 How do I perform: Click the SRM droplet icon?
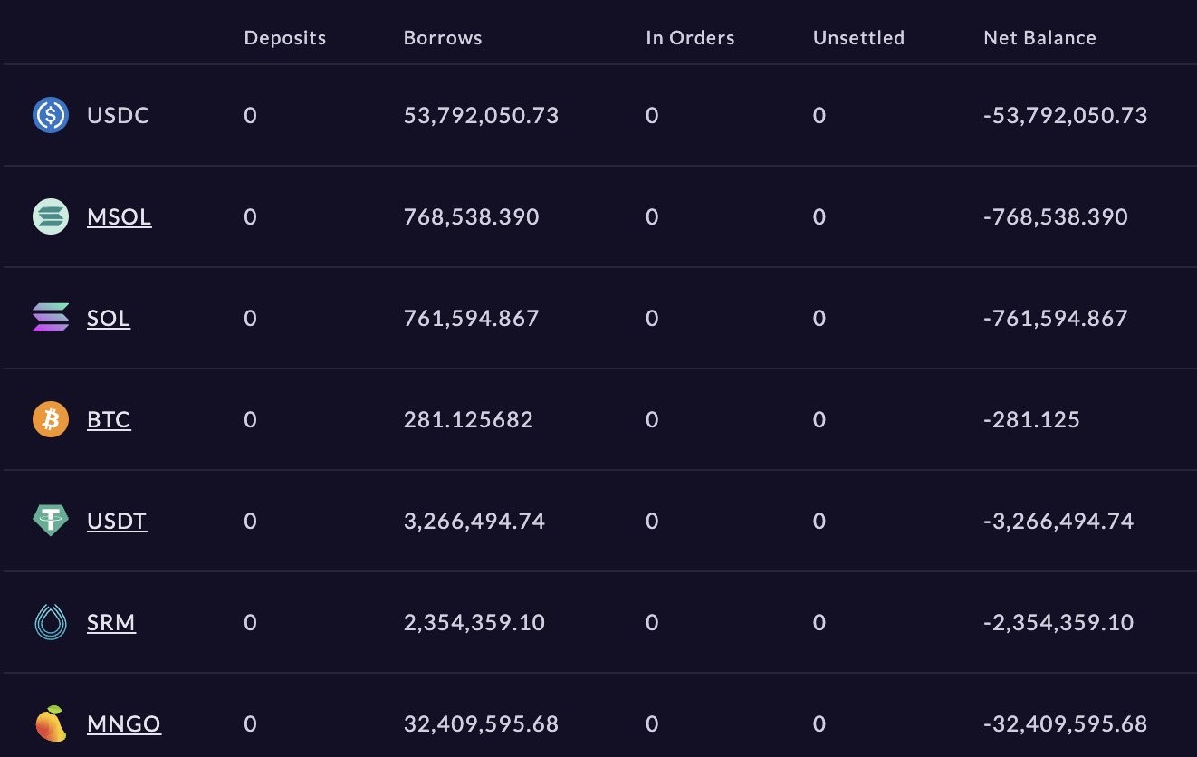51,622
